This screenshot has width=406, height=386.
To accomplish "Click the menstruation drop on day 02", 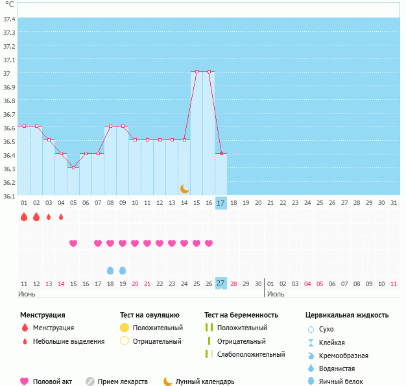I will (36, 217).
